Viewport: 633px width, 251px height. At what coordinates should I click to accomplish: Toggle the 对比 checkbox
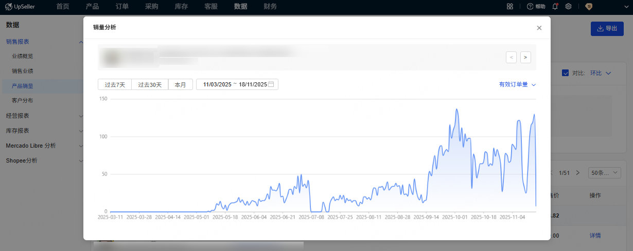(x=565, y=73)
